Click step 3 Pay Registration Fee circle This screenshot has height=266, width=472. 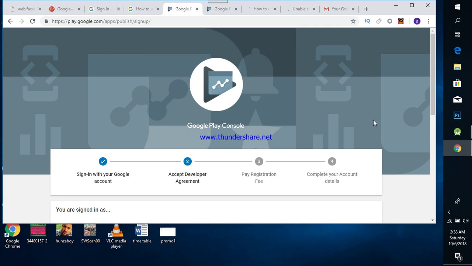[x=259, y=161]
